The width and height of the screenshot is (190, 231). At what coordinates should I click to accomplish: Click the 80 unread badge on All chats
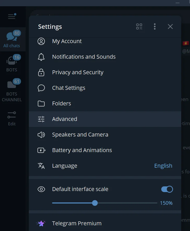pos(17,33)
